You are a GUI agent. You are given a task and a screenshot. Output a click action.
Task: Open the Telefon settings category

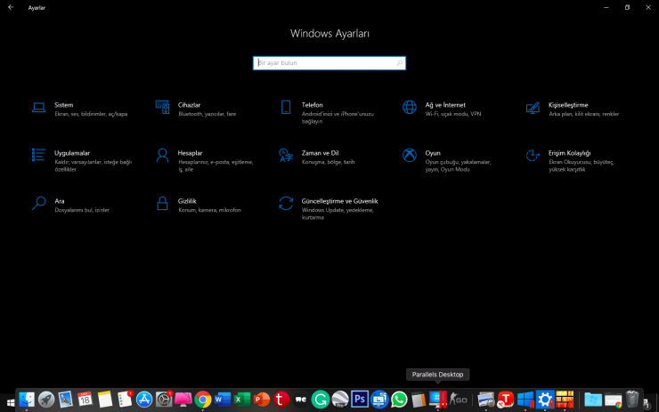click(327, 112)
